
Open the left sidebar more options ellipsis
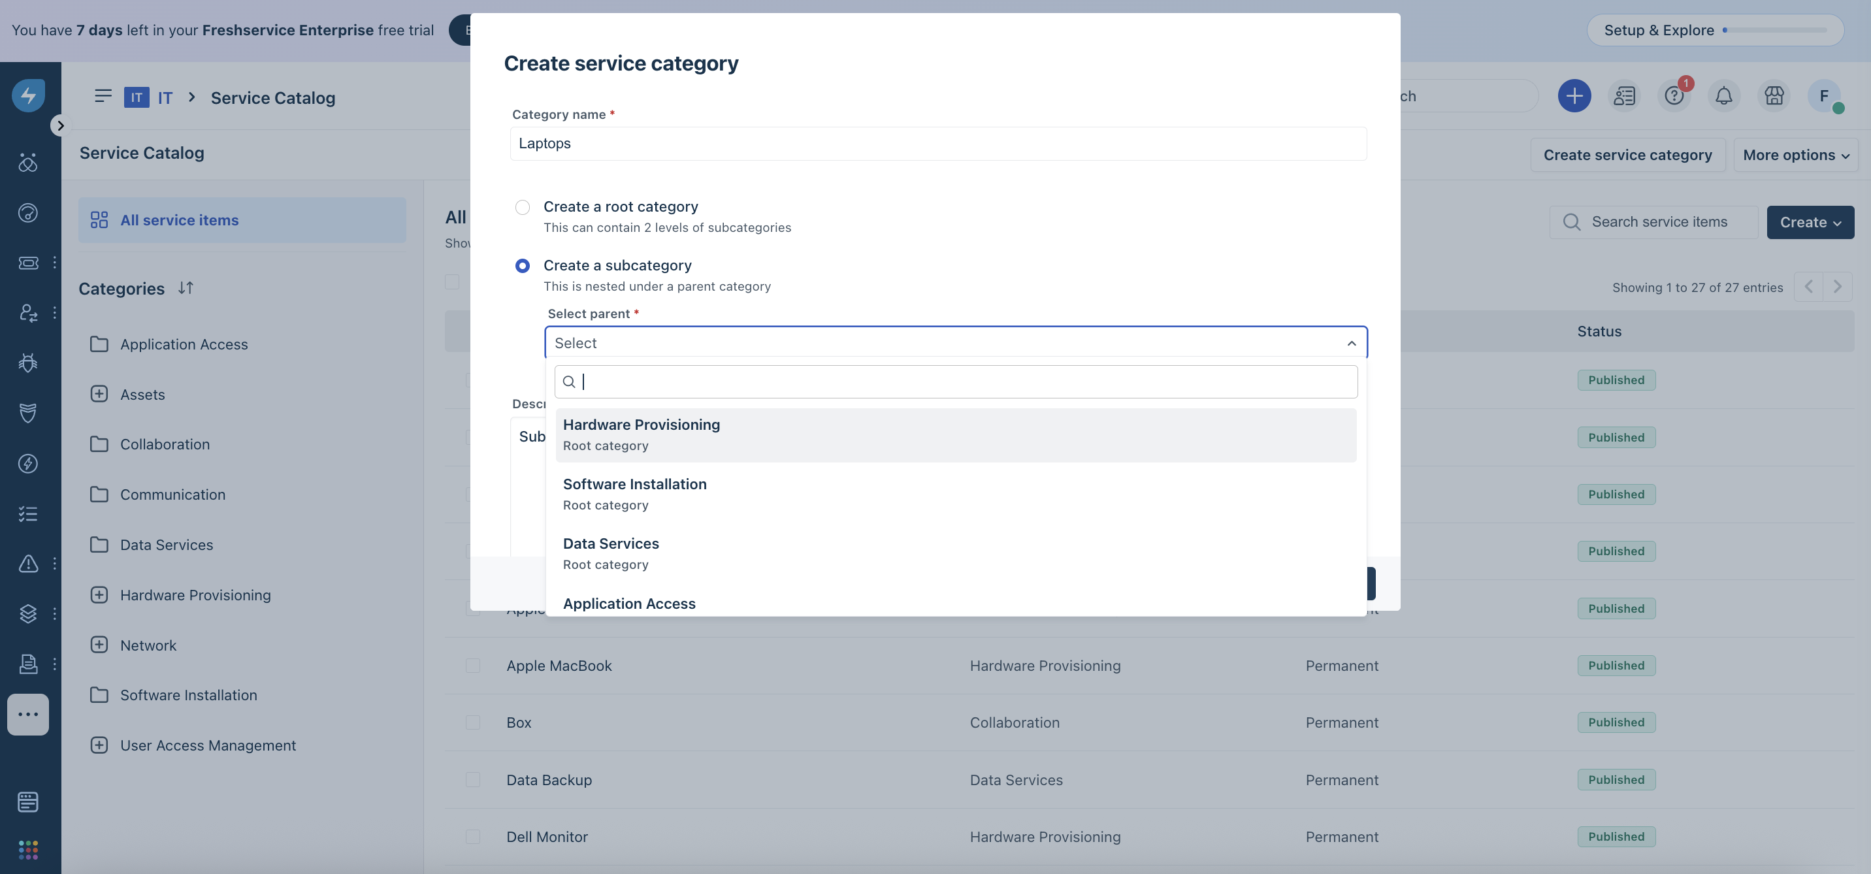28,714
